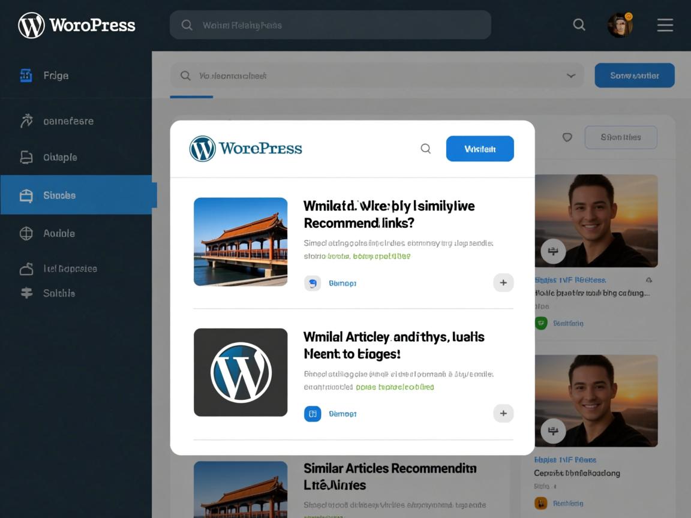This screenshot has width=691, height=518.
Task: Click the search icon in the modal header
Action: pyautogui.click(x=425, y=149)
